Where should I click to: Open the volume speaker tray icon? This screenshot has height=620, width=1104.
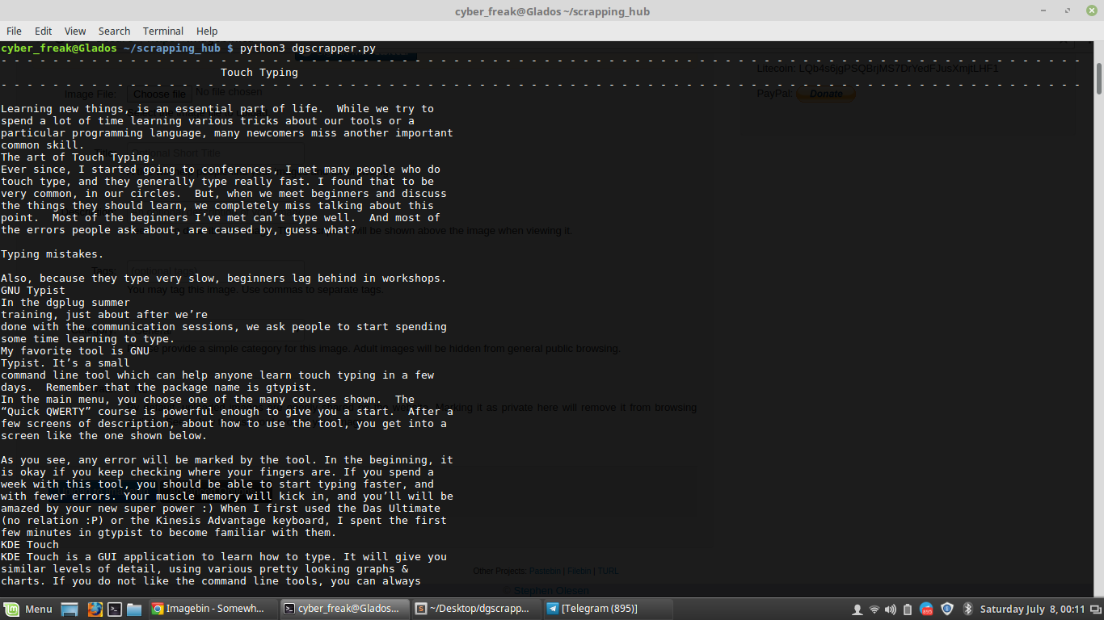click(x=890, y=609)
